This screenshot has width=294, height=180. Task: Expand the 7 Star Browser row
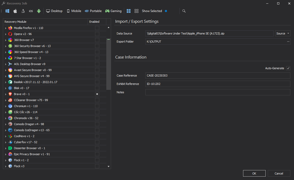[x=6, y=58]
